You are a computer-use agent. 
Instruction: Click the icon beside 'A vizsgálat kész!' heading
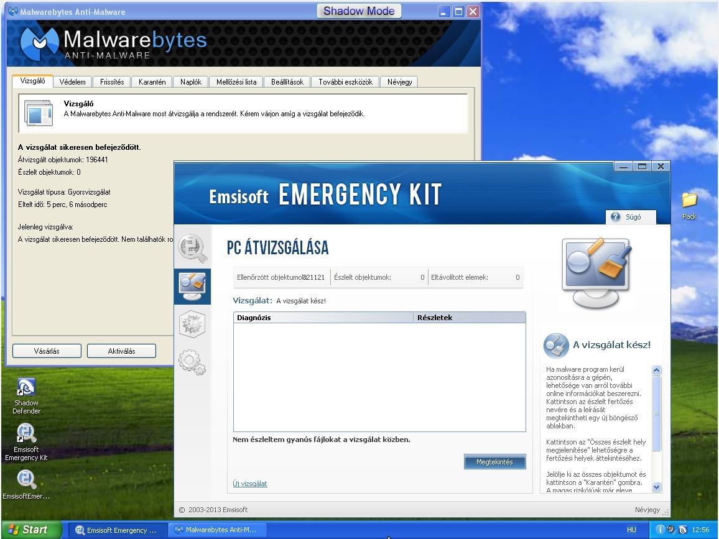pyautogui.click(x=556, y=345)
